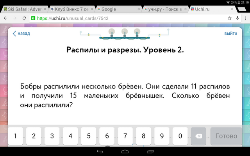Tap the Android home navigation button
250x156 pixels.
click(x=125, y=152)
